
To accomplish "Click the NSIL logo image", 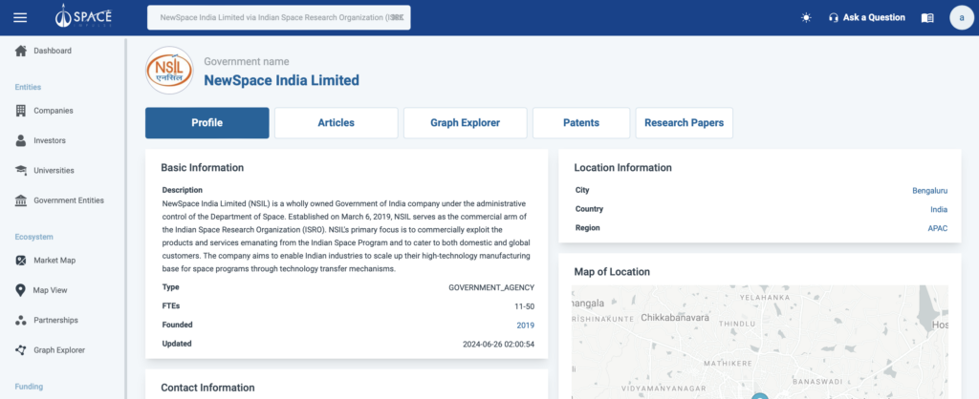I will (x=169, y=71).
